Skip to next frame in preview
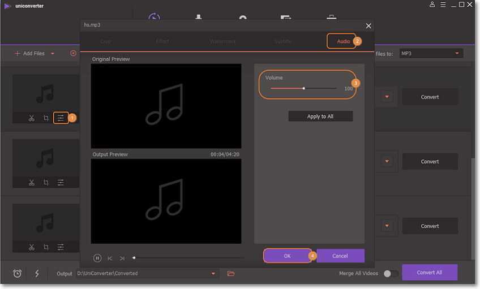This screenshot has height=289, width=480. [x=122, y=258]
